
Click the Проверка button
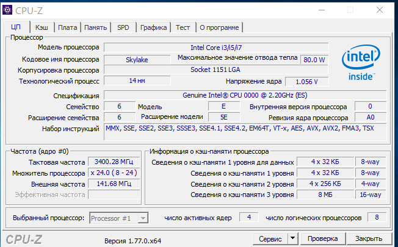tap(323, 239)
